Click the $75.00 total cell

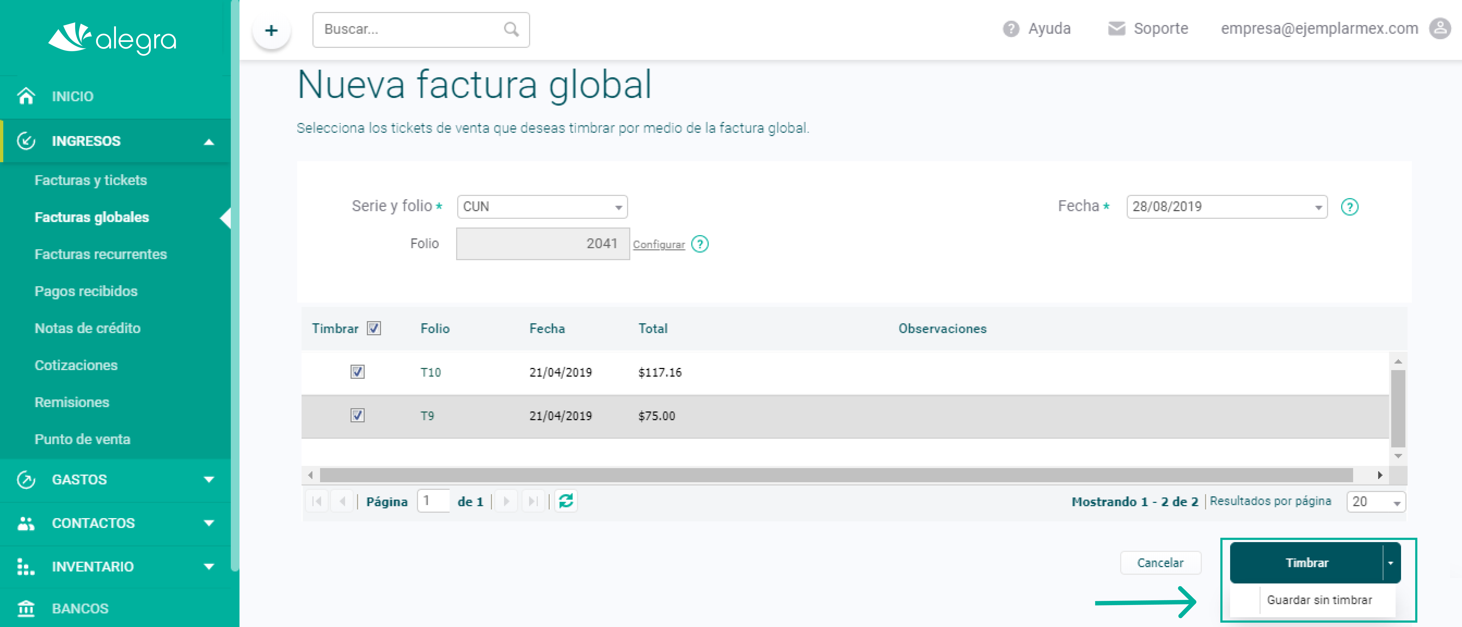point(657,416)
